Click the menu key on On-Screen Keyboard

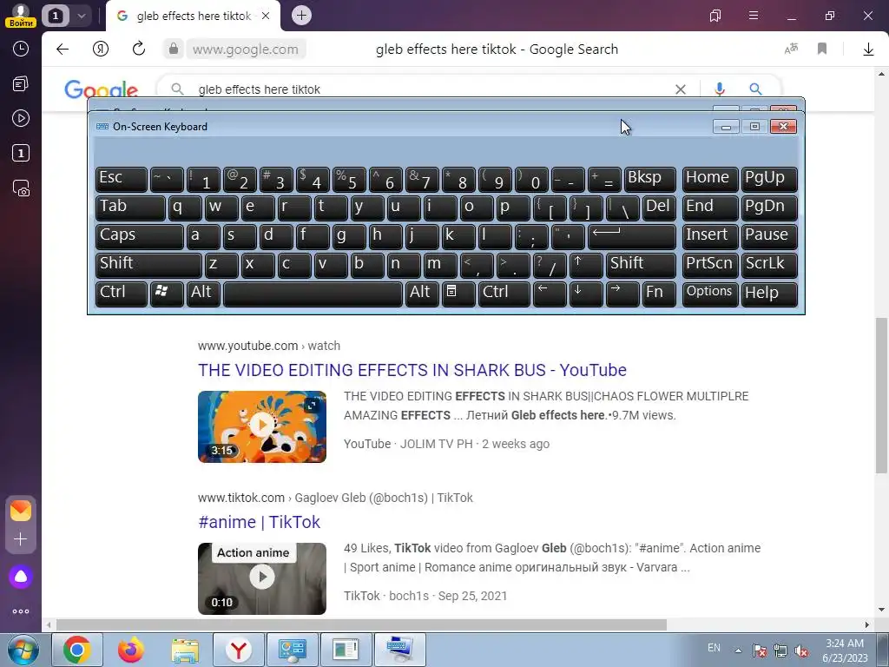click(x=458, y=294)
